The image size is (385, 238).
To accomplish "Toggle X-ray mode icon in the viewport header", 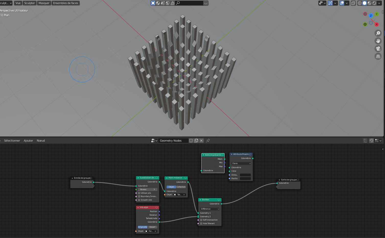I will pos(353,3).
